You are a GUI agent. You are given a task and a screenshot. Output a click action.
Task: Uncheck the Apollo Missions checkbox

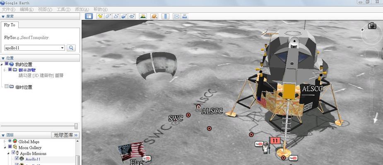coord(13,152)
